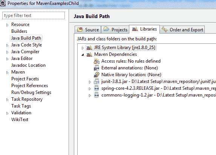Click the commons-logging-1.2.jar jar icon
216x155 pixels.
click(x=97, y=95)
